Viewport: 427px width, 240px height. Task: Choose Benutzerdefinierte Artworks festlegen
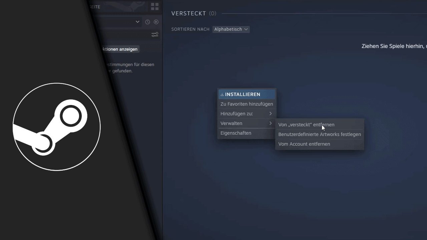tap(320, 134)
